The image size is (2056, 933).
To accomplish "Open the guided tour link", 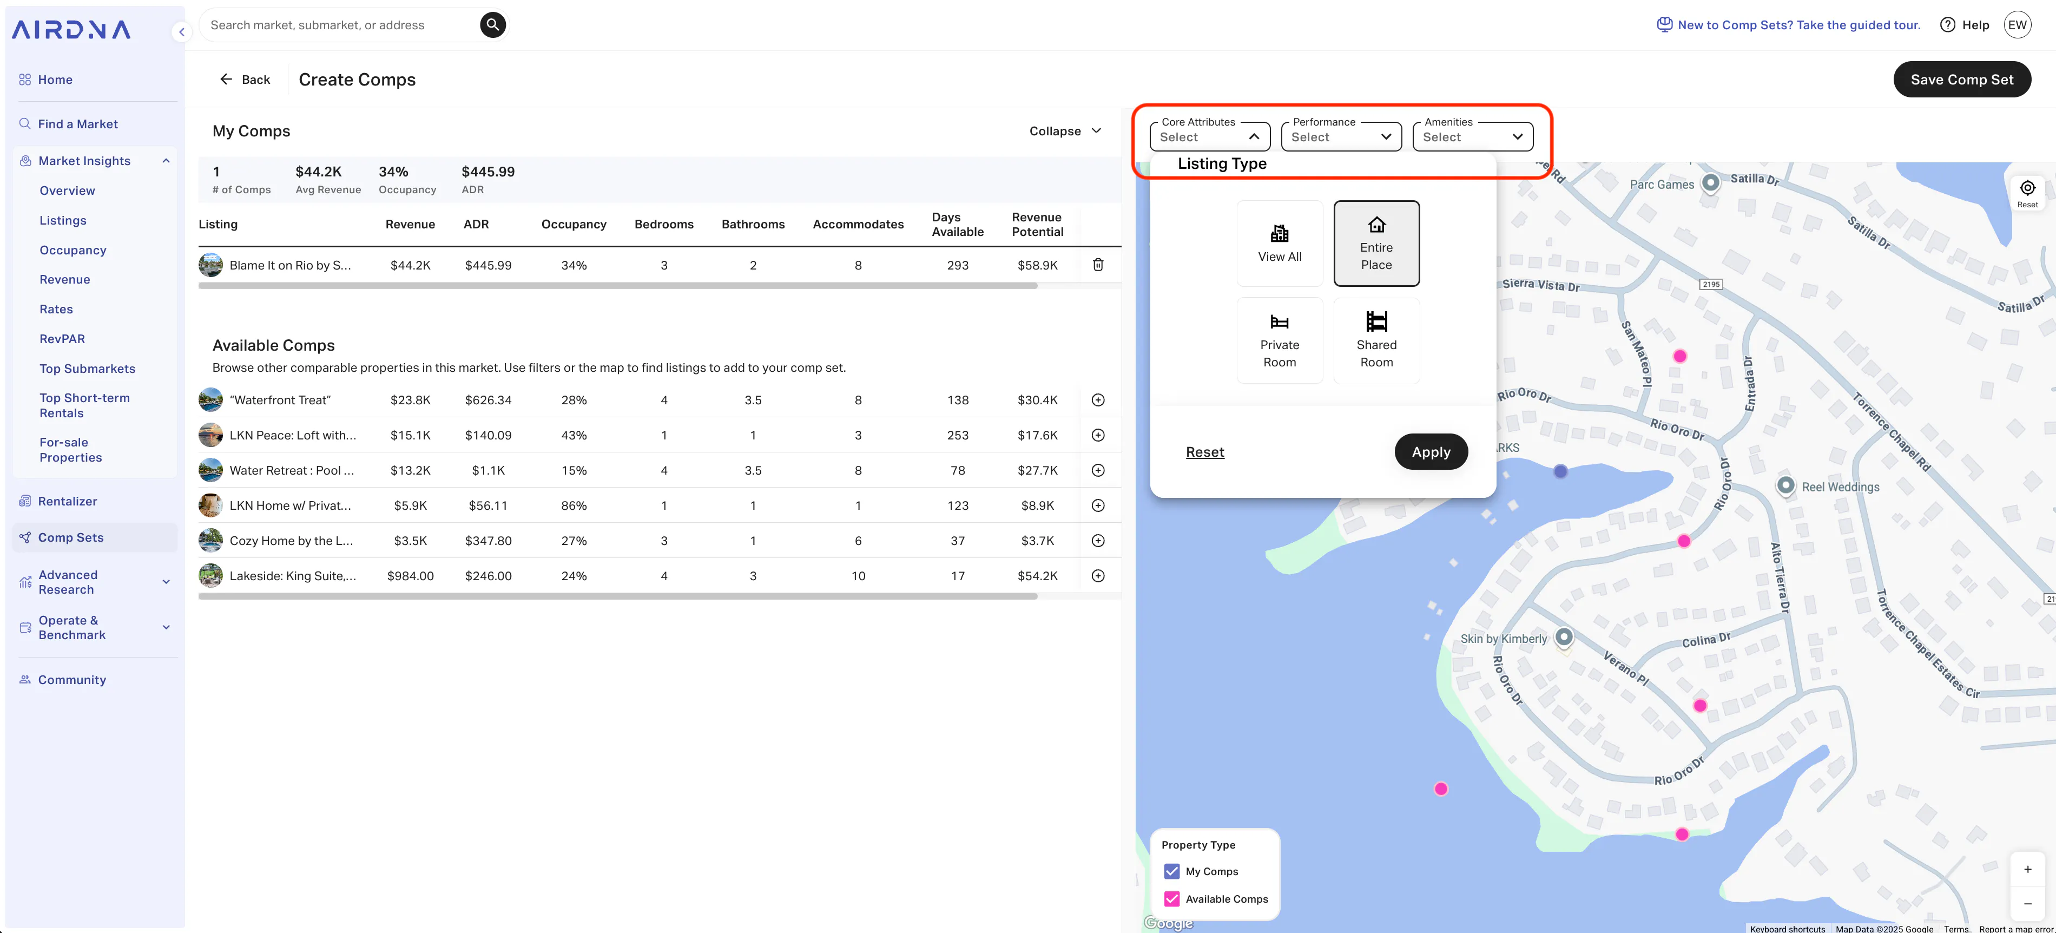I will (x=1798, y=25).
